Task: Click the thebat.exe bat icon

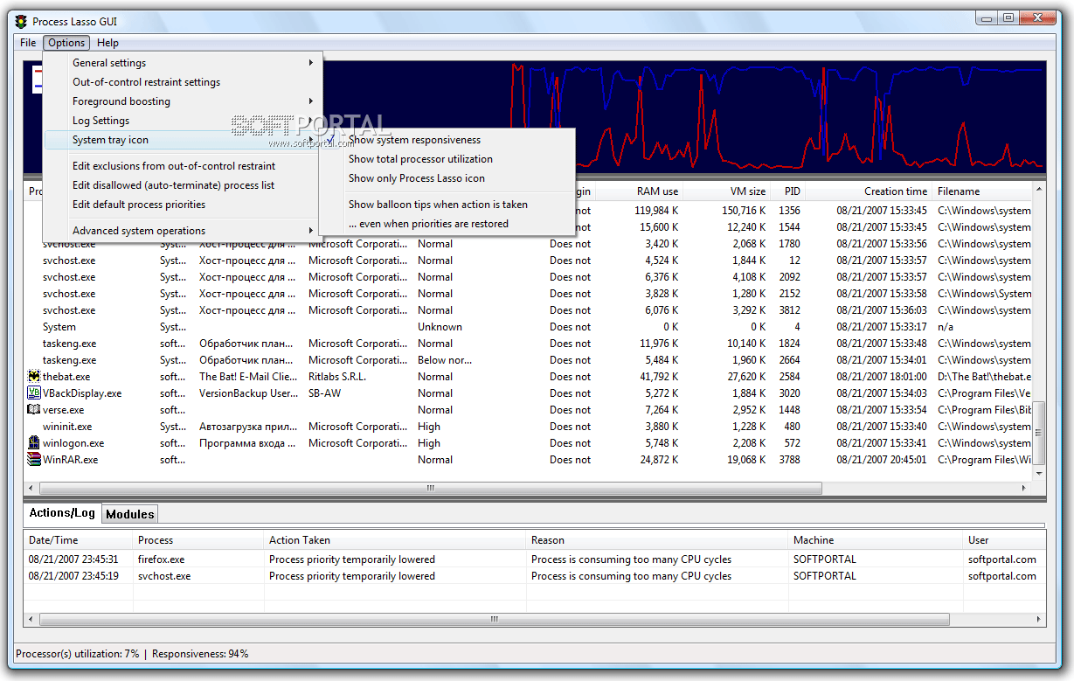Action: point(35,377)
